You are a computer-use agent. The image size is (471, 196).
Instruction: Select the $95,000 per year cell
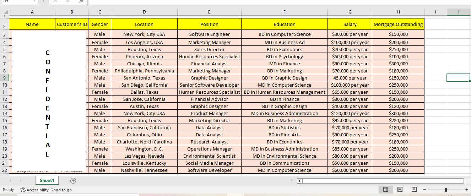tap(350, 120)
